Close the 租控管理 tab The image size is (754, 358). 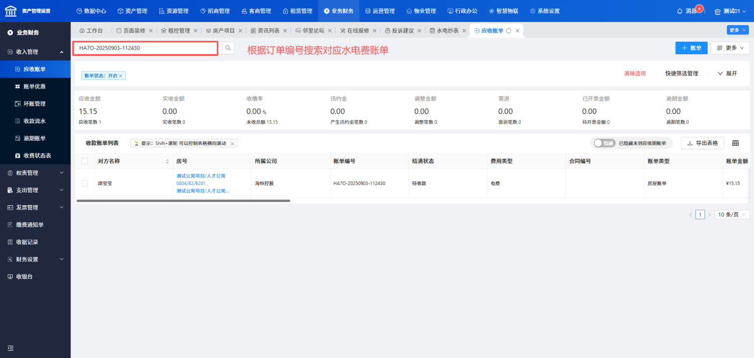click(196, 31)
